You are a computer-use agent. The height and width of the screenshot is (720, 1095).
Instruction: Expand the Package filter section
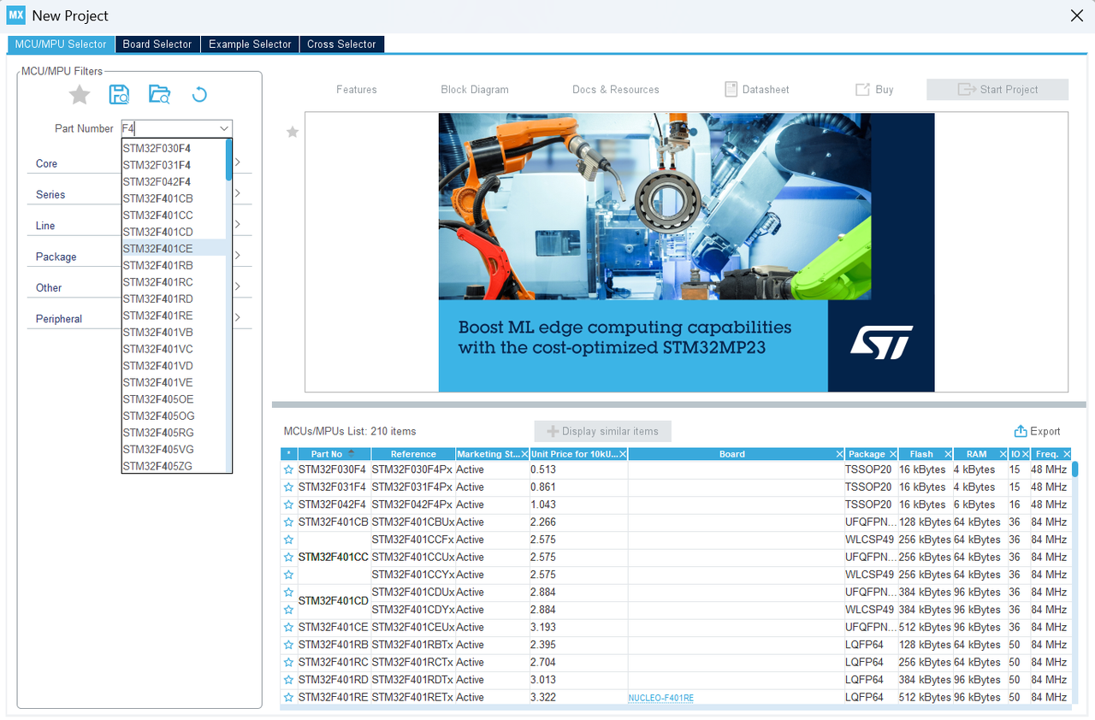pos(237,255)
